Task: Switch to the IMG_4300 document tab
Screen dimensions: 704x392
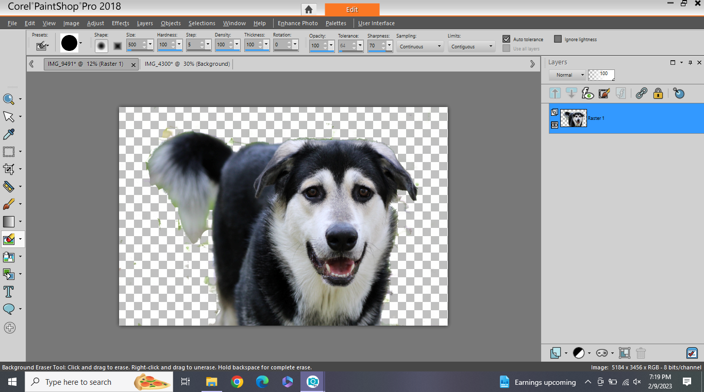Action: click(x=187, y=64)
